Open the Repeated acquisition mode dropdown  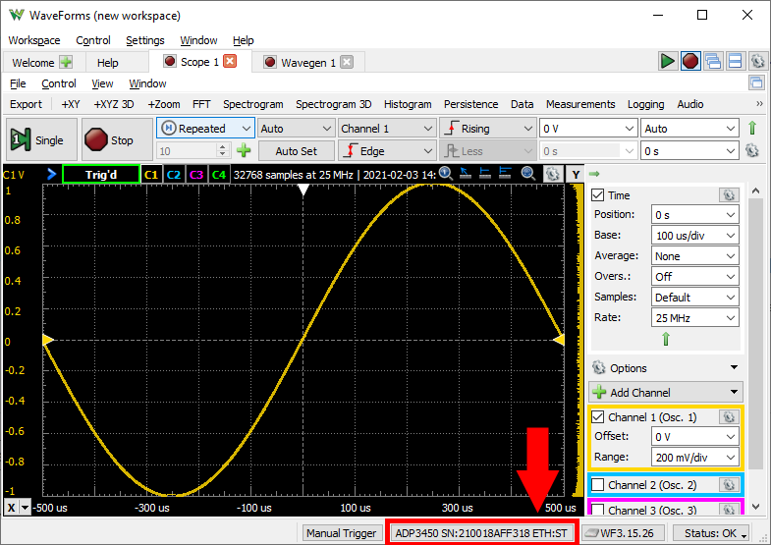pyautogui.click(x=205, y=129)
